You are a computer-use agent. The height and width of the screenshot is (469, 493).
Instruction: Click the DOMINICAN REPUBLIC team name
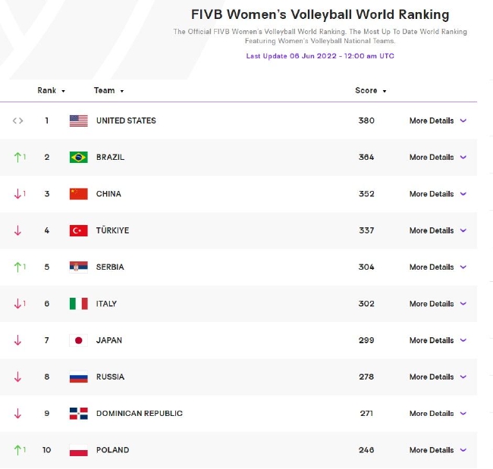pyautogui.click(x=140, y=414)
